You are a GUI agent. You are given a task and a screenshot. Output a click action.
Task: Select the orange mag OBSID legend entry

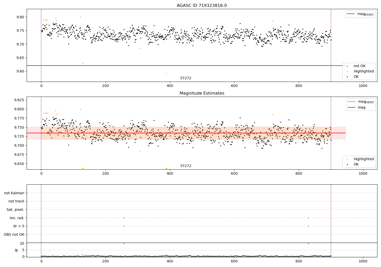(x=361, y=102)
